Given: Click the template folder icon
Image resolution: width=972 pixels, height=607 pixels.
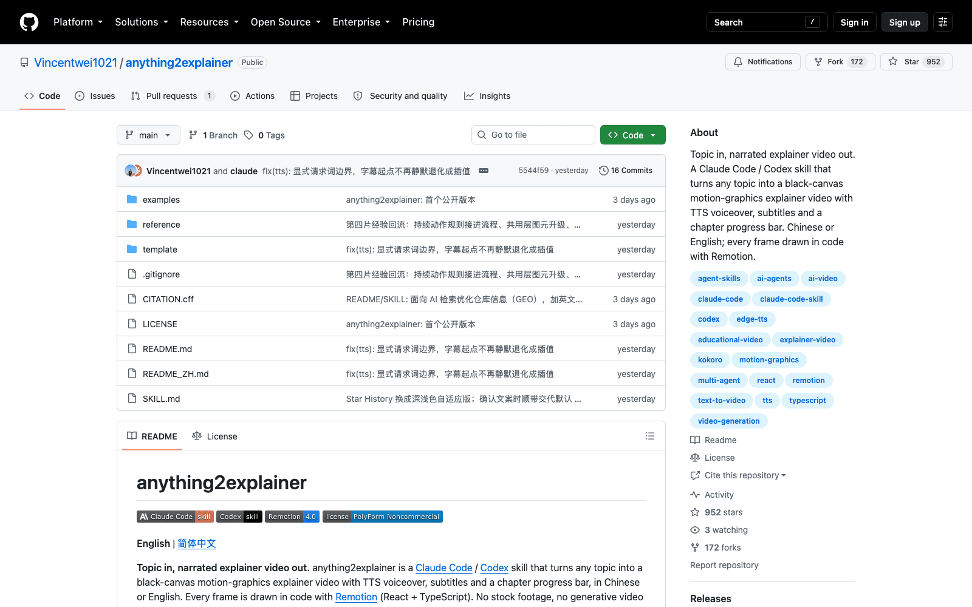Looking at the screenshot, I should point(132,249).
